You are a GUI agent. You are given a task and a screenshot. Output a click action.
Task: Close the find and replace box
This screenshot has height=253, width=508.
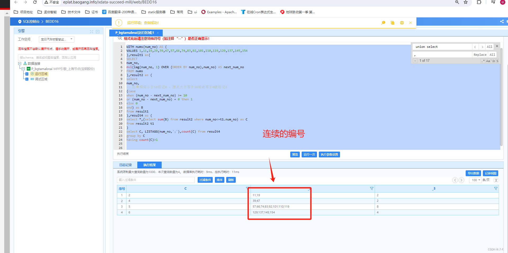[x=497, y=46]
